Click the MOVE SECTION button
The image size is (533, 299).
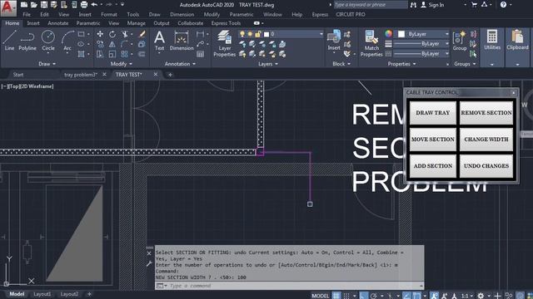point(433,140)
